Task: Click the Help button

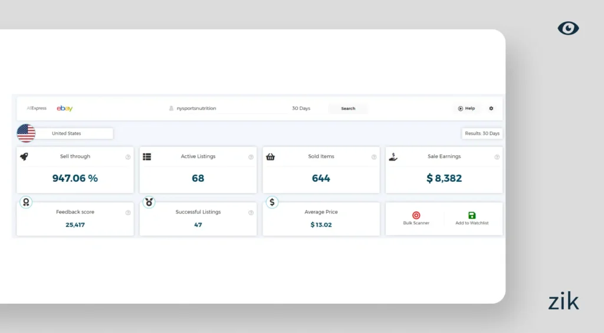Action: coord(466,108)
